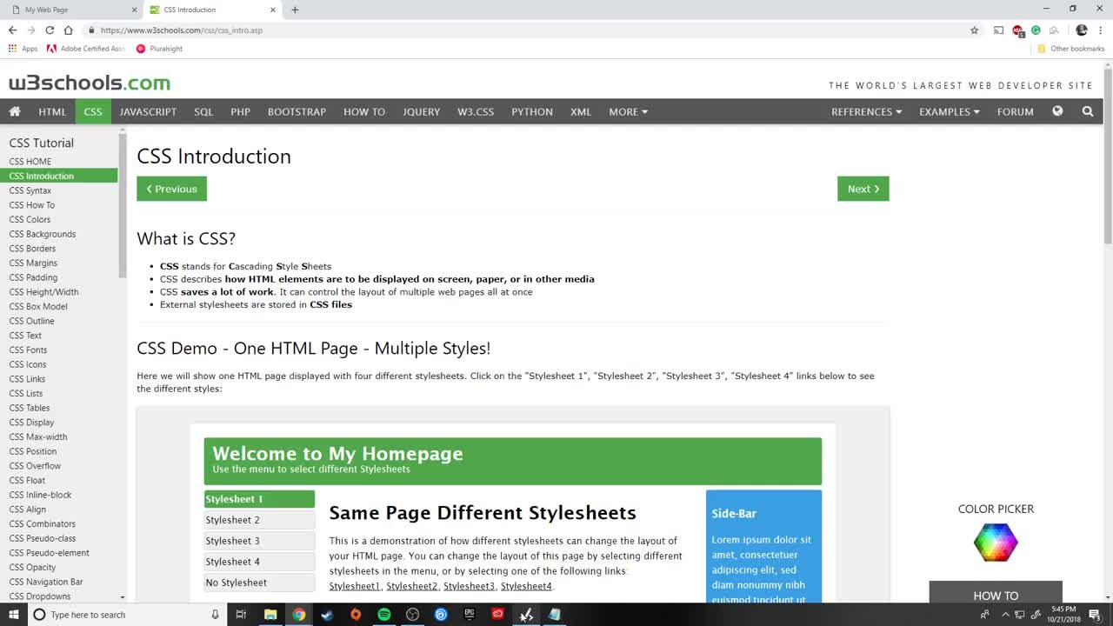Close the CSS Introduction tab

pos(273,10)
